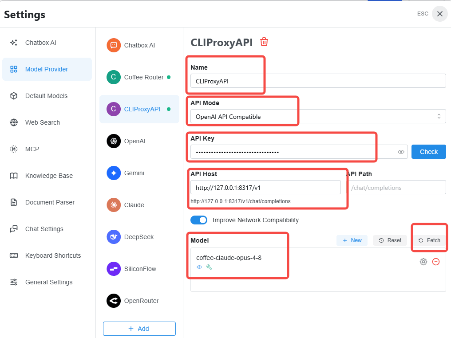Open coffee-claude-opus-4-8 model gear settings

[423, 262]
